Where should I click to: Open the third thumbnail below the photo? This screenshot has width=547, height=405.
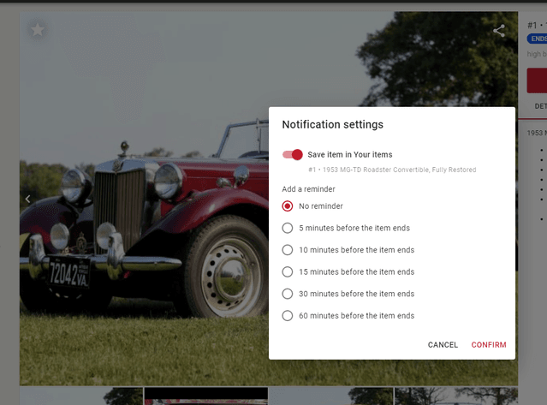click(x=331, y=396)
